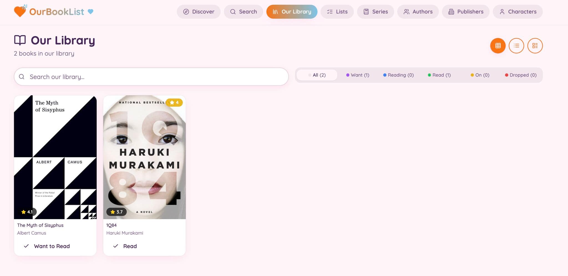
Task: Click the open book icon beside Our Library
Action: click(x=20, y=40)
